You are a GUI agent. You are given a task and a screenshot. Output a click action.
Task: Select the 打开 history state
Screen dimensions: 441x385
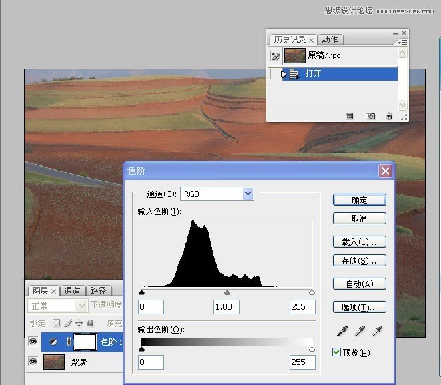[340, 74]
